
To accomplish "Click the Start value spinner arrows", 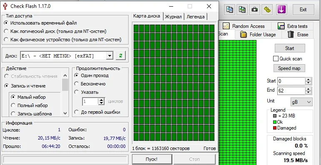I will pos(308,81).
